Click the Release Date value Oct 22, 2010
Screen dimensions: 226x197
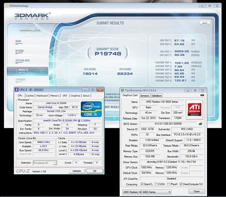click(148, 118)
